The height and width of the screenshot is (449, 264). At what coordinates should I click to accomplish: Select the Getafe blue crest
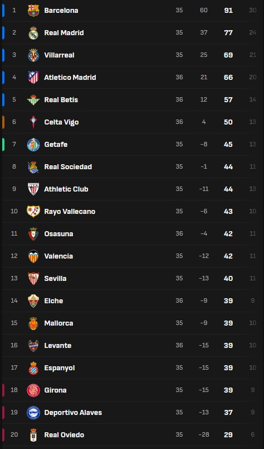coord(33,145)
